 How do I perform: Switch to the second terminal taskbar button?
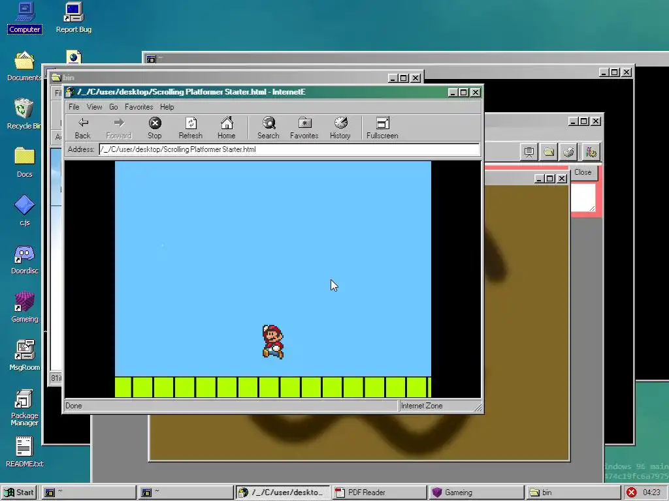pyautogui.click(x=186, y=493)
